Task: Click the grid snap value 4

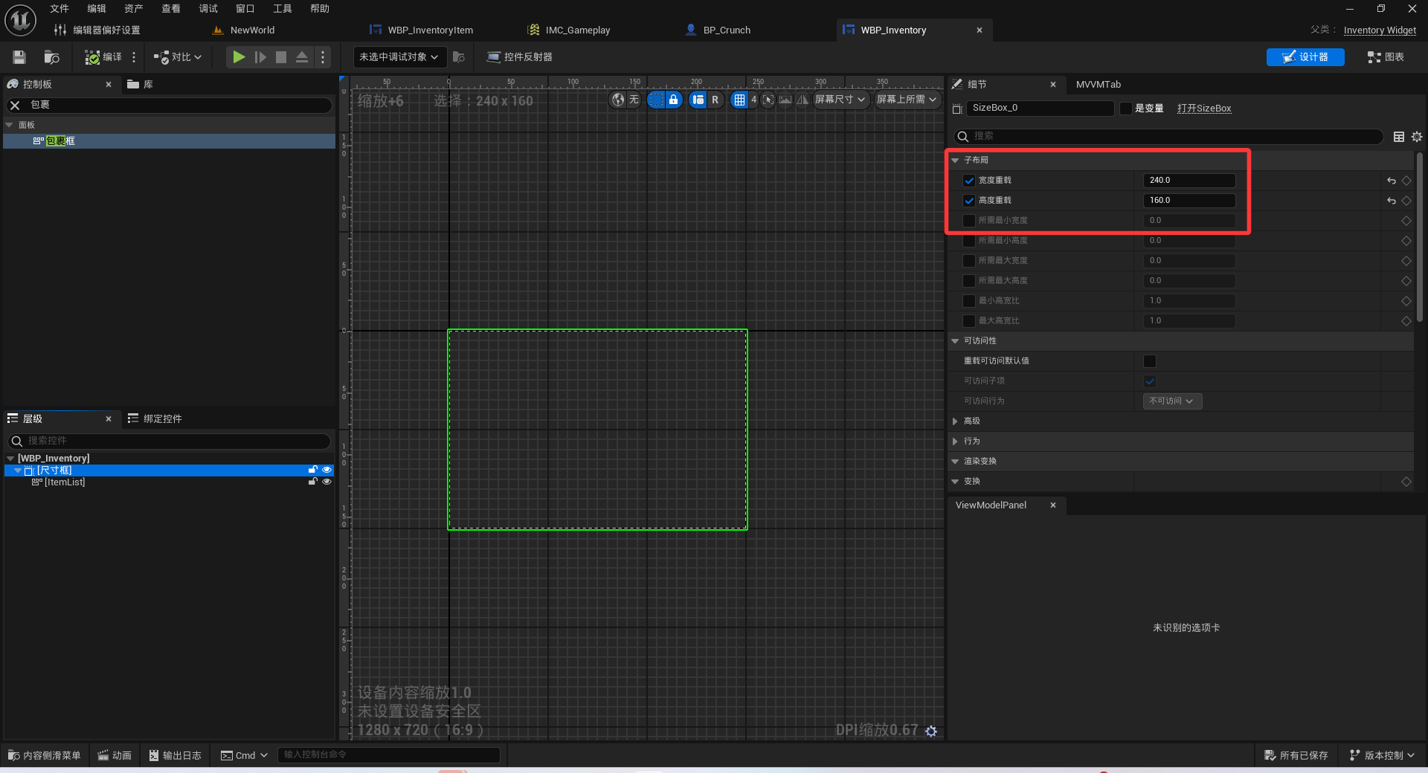Action: 753,100
